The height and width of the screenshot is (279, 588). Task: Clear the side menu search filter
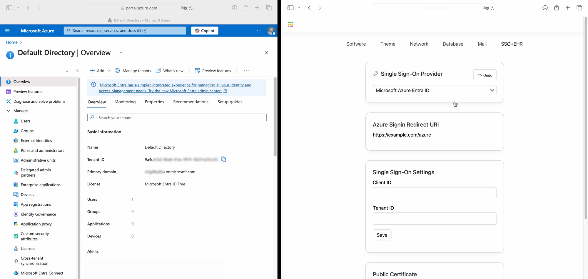(67, 71)
